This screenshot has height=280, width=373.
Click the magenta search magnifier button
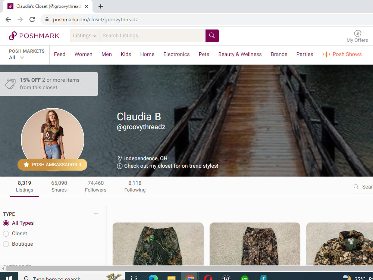[x=212, y=36]
